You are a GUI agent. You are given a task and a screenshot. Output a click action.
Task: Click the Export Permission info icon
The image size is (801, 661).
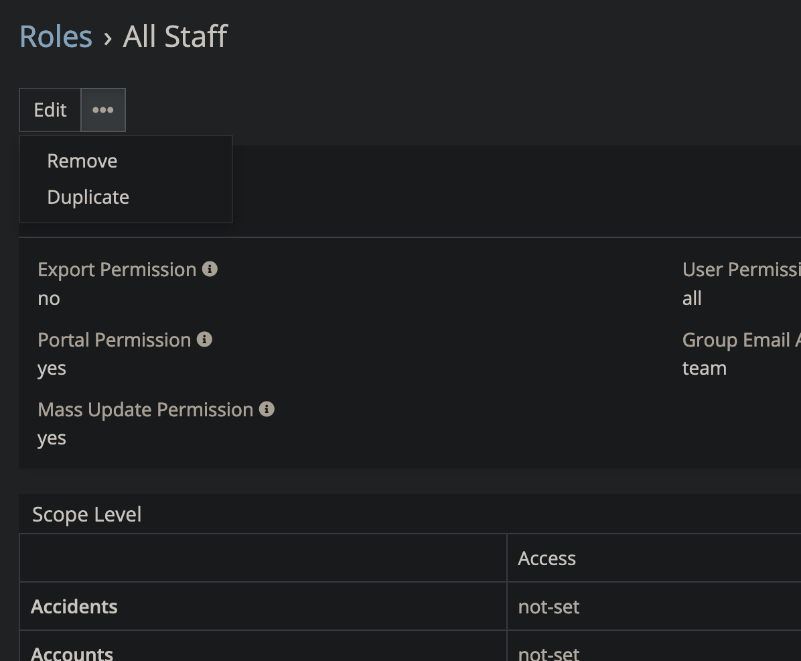click(210, 269)
